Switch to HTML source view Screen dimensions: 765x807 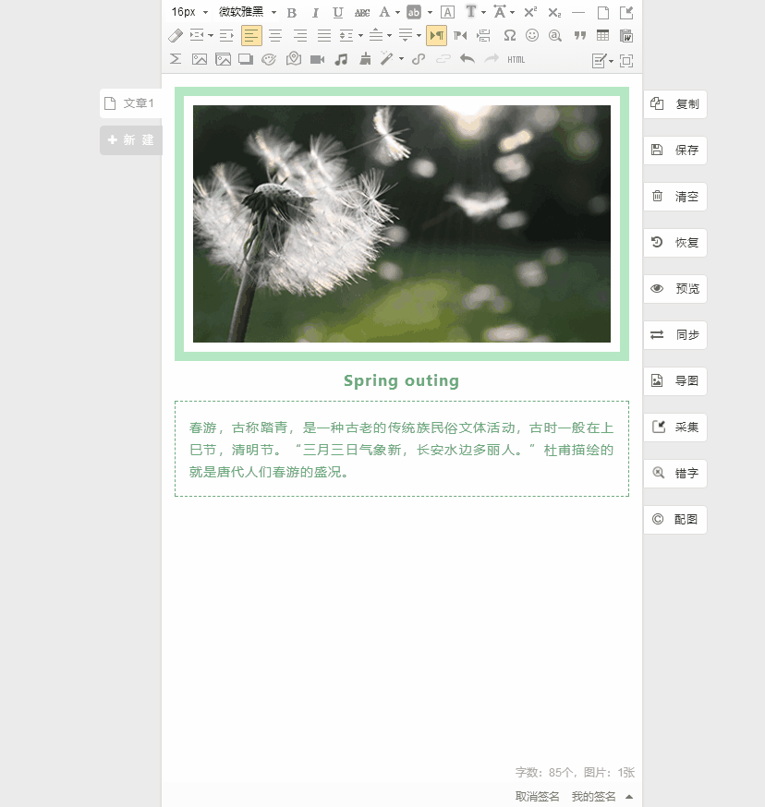click(x=516, y=58)
